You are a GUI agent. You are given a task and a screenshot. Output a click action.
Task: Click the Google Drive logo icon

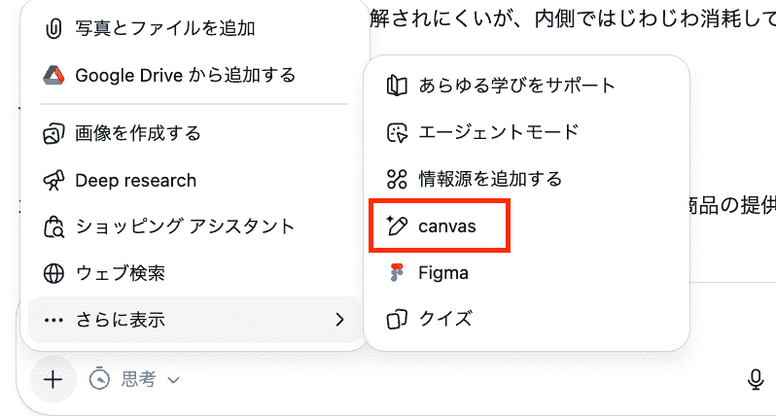54,75
